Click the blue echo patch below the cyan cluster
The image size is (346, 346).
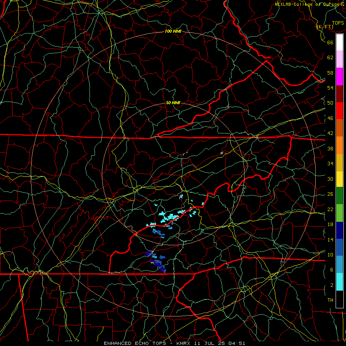point(158,233)
